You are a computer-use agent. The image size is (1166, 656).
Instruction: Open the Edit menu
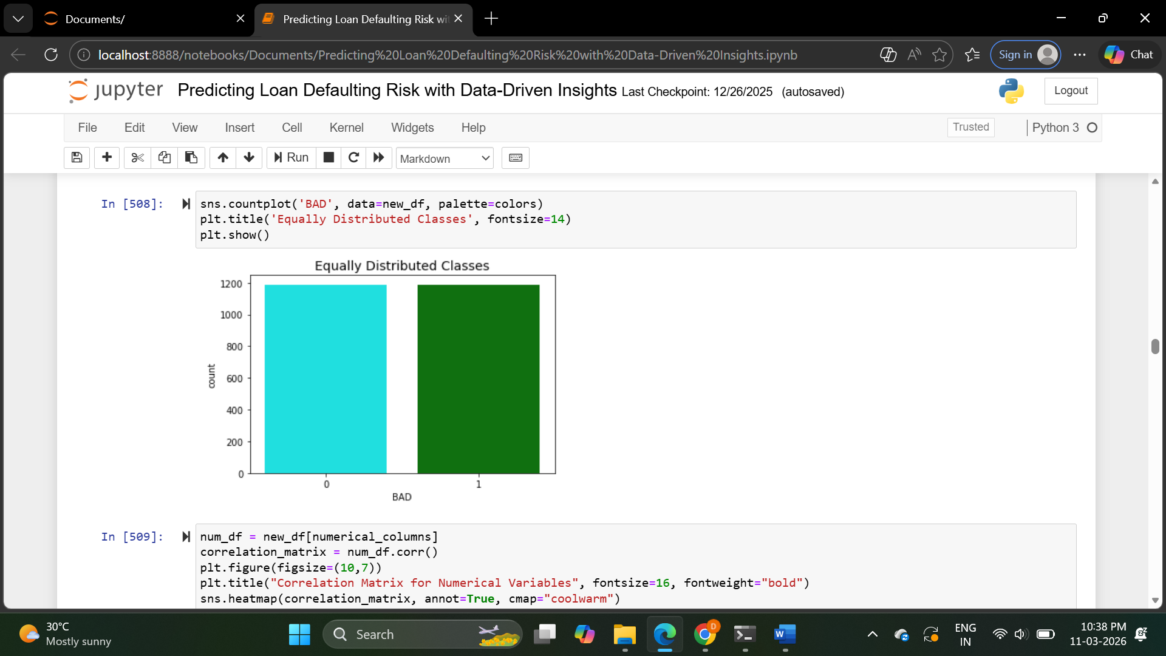pos(134,128)
